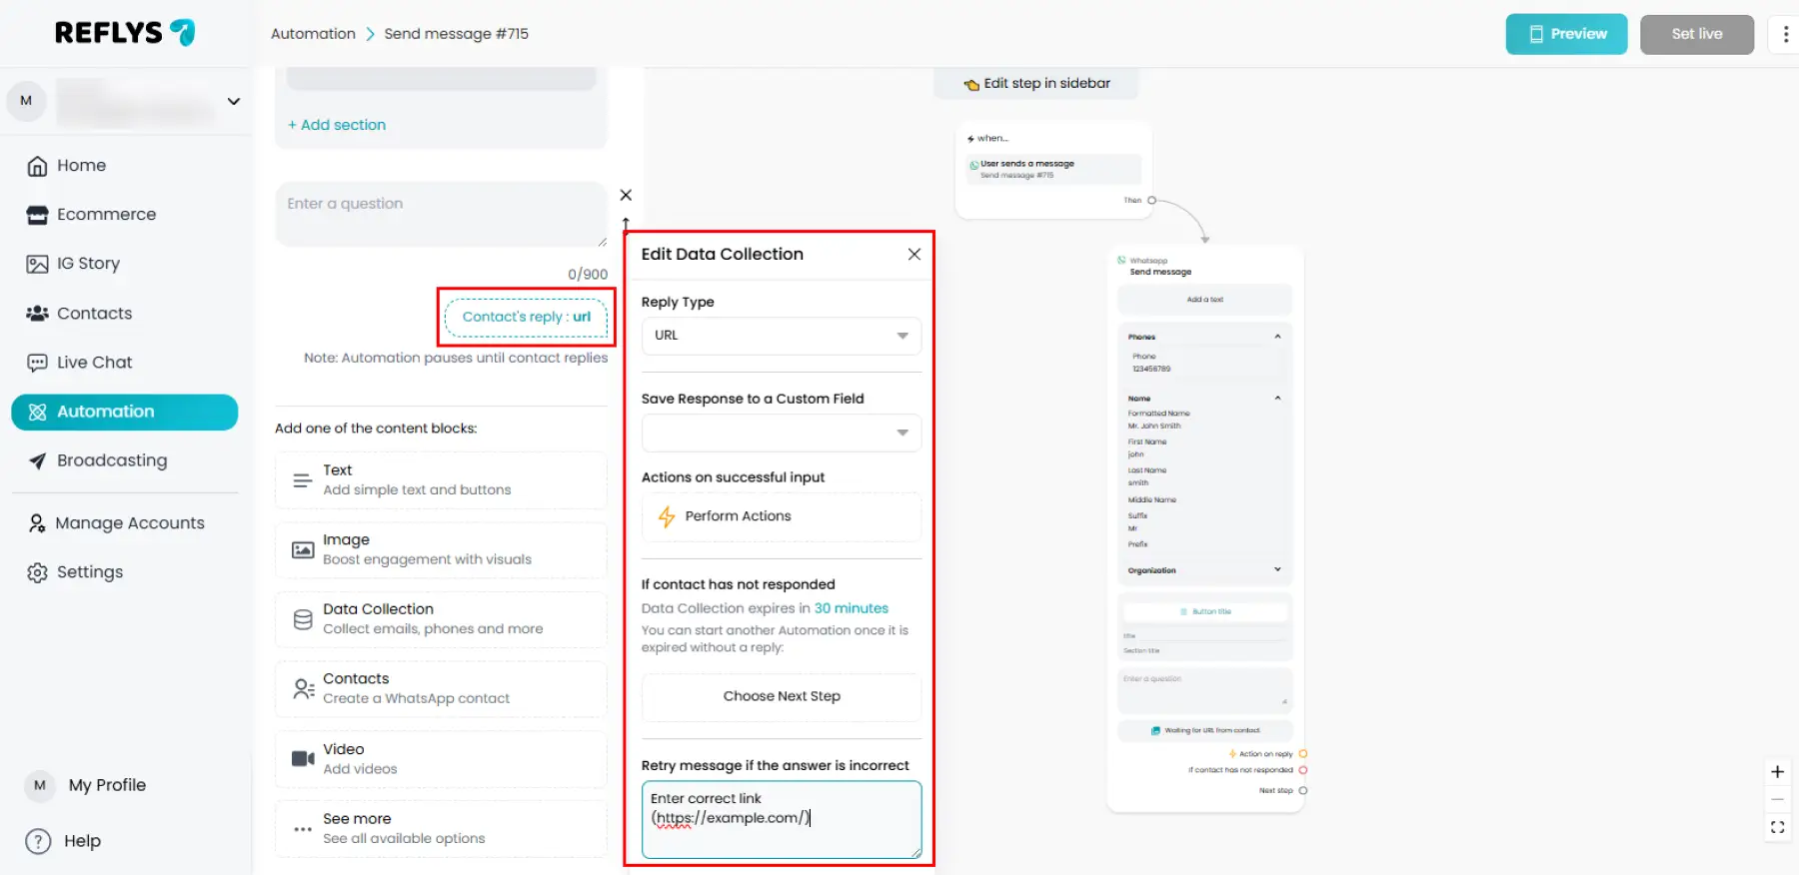Add a Data Collection content block
This screenshot has height=875, width=1799.
point(441,619)
